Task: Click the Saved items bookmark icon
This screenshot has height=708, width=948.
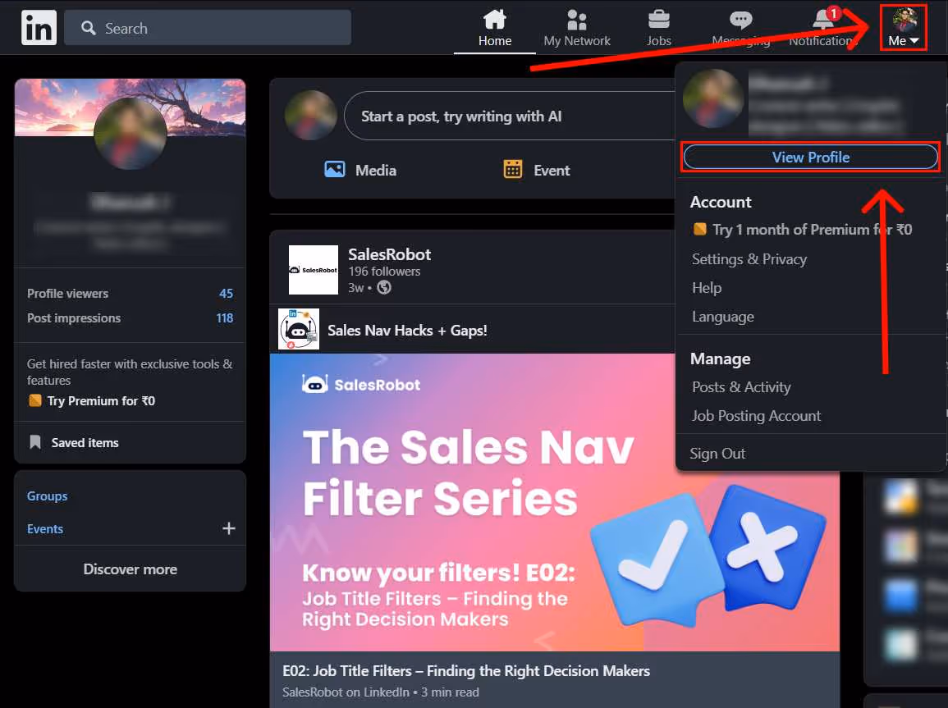Action: point(35,442)
